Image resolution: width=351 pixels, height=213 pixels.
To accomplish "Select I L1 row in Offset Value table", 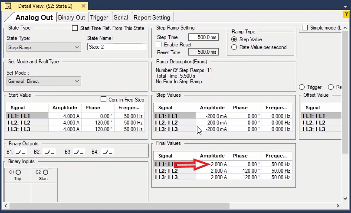I will click(x=321, y=116).
